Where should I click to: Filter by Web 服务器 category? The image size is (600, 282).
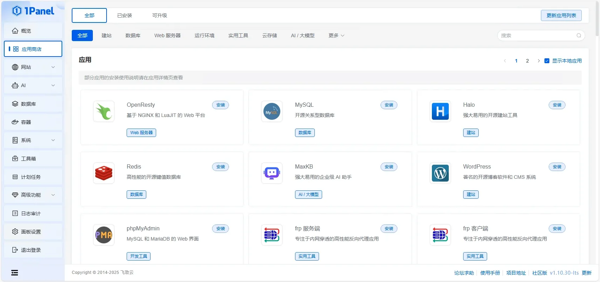[x=167, y=35]
